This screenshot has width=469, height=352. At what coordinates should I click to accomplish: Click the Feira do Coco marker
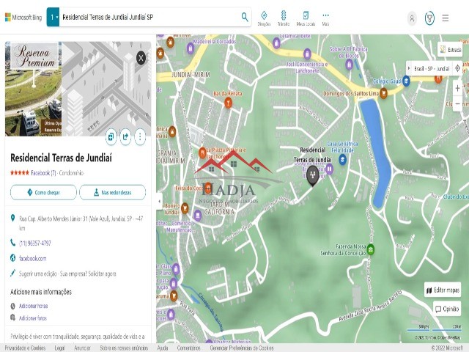coord(208,188)
